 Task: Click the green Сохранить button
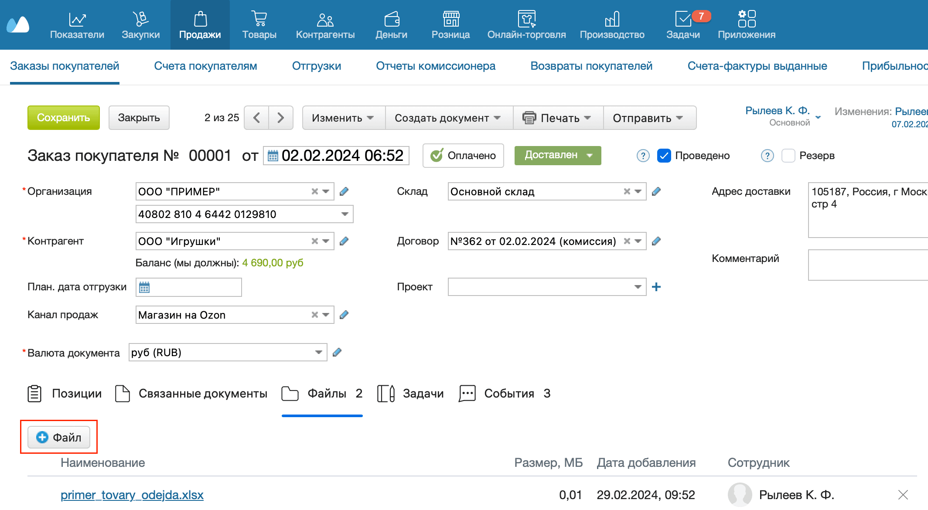point(64,118)
